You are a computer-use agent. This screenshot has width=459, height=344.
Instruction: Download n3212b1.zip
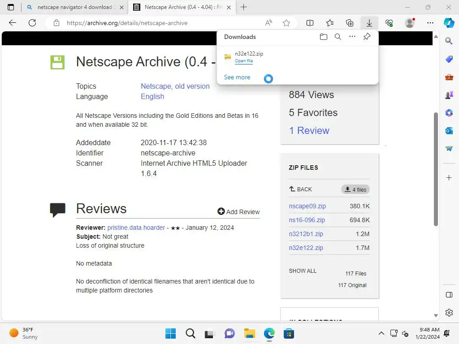pos(306,234)
